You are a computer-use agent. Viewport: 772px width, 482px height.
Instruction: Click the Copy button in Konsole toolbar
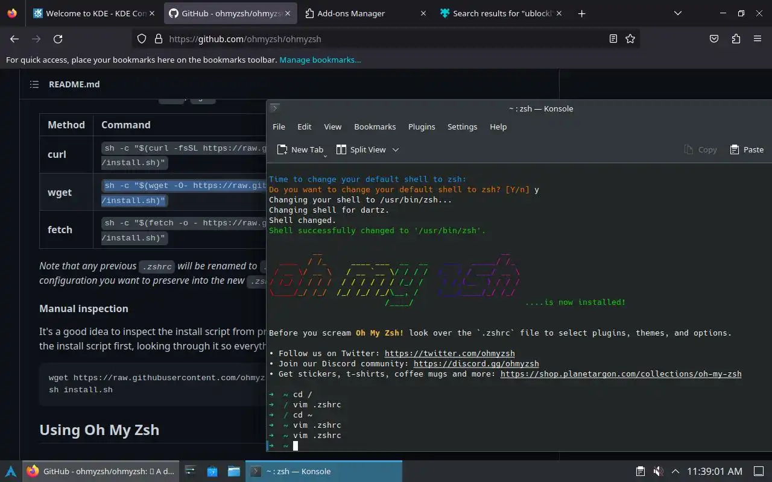[x=701, y=149]
